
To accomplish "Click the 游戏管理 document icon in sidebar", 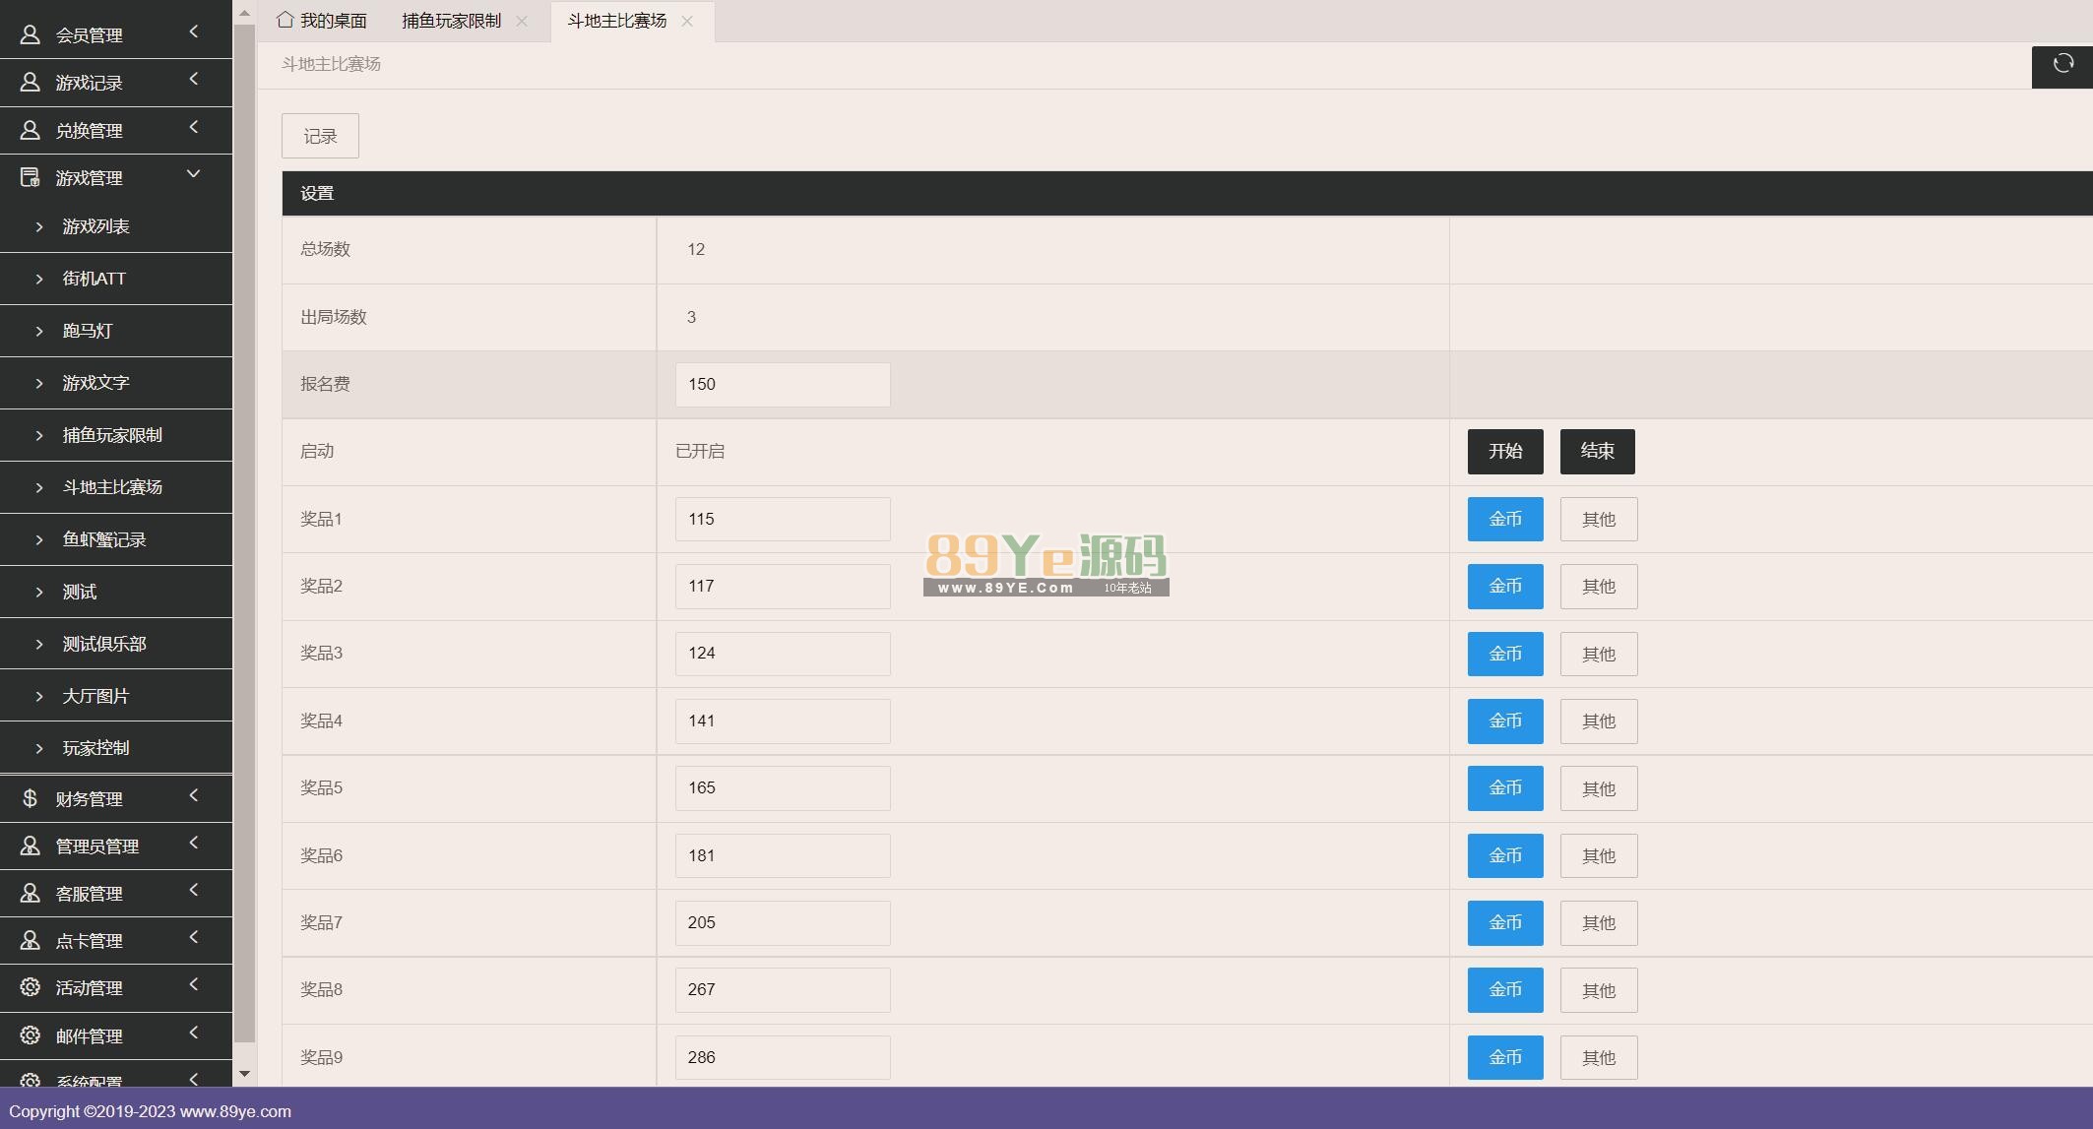I will point(30,177).
